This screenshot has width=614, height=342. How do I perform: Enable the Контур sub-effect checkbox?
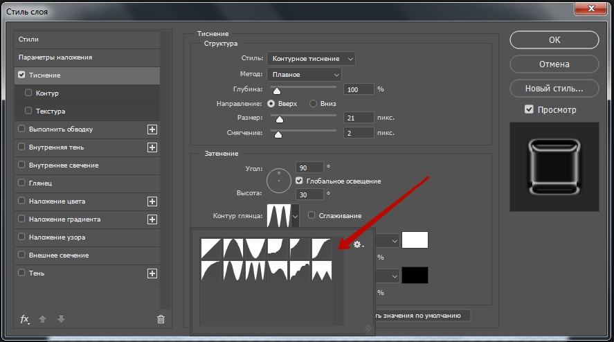click(x=28, y=93)
